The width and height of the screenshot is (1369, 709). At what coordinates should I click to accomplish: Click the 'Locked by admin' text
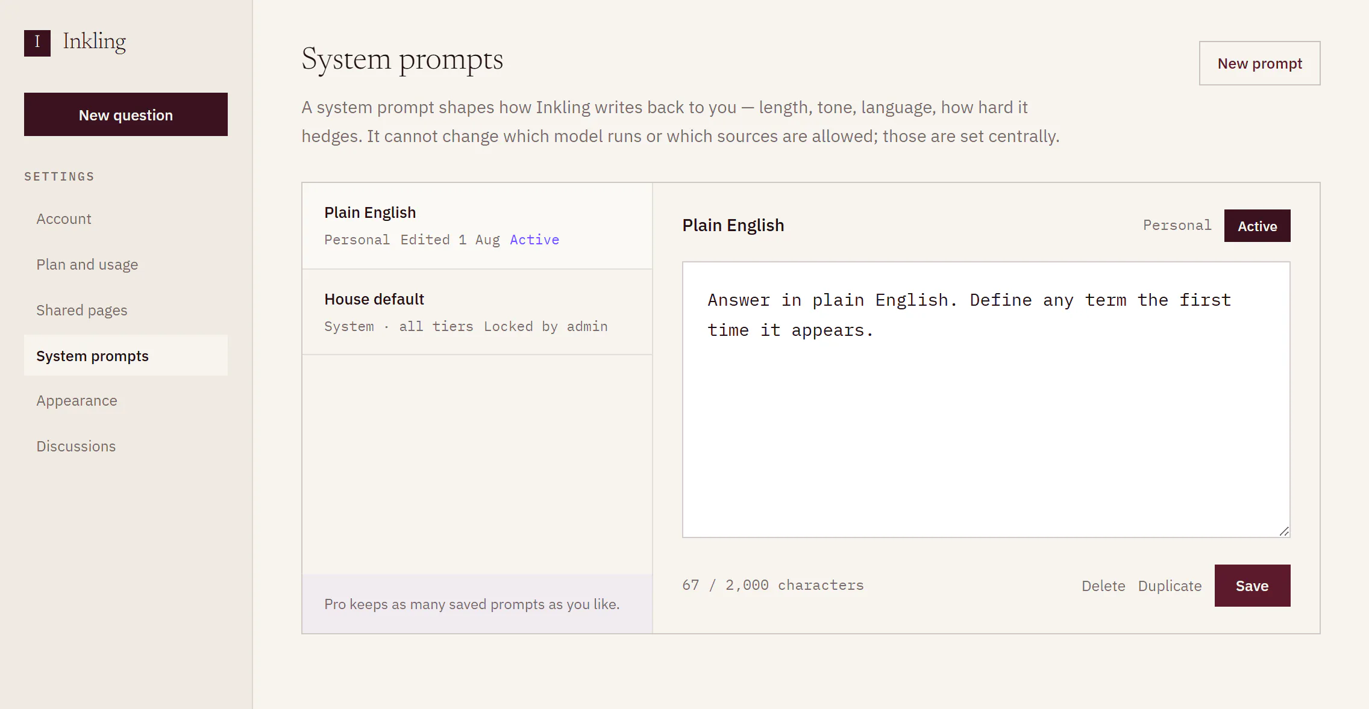545,326
